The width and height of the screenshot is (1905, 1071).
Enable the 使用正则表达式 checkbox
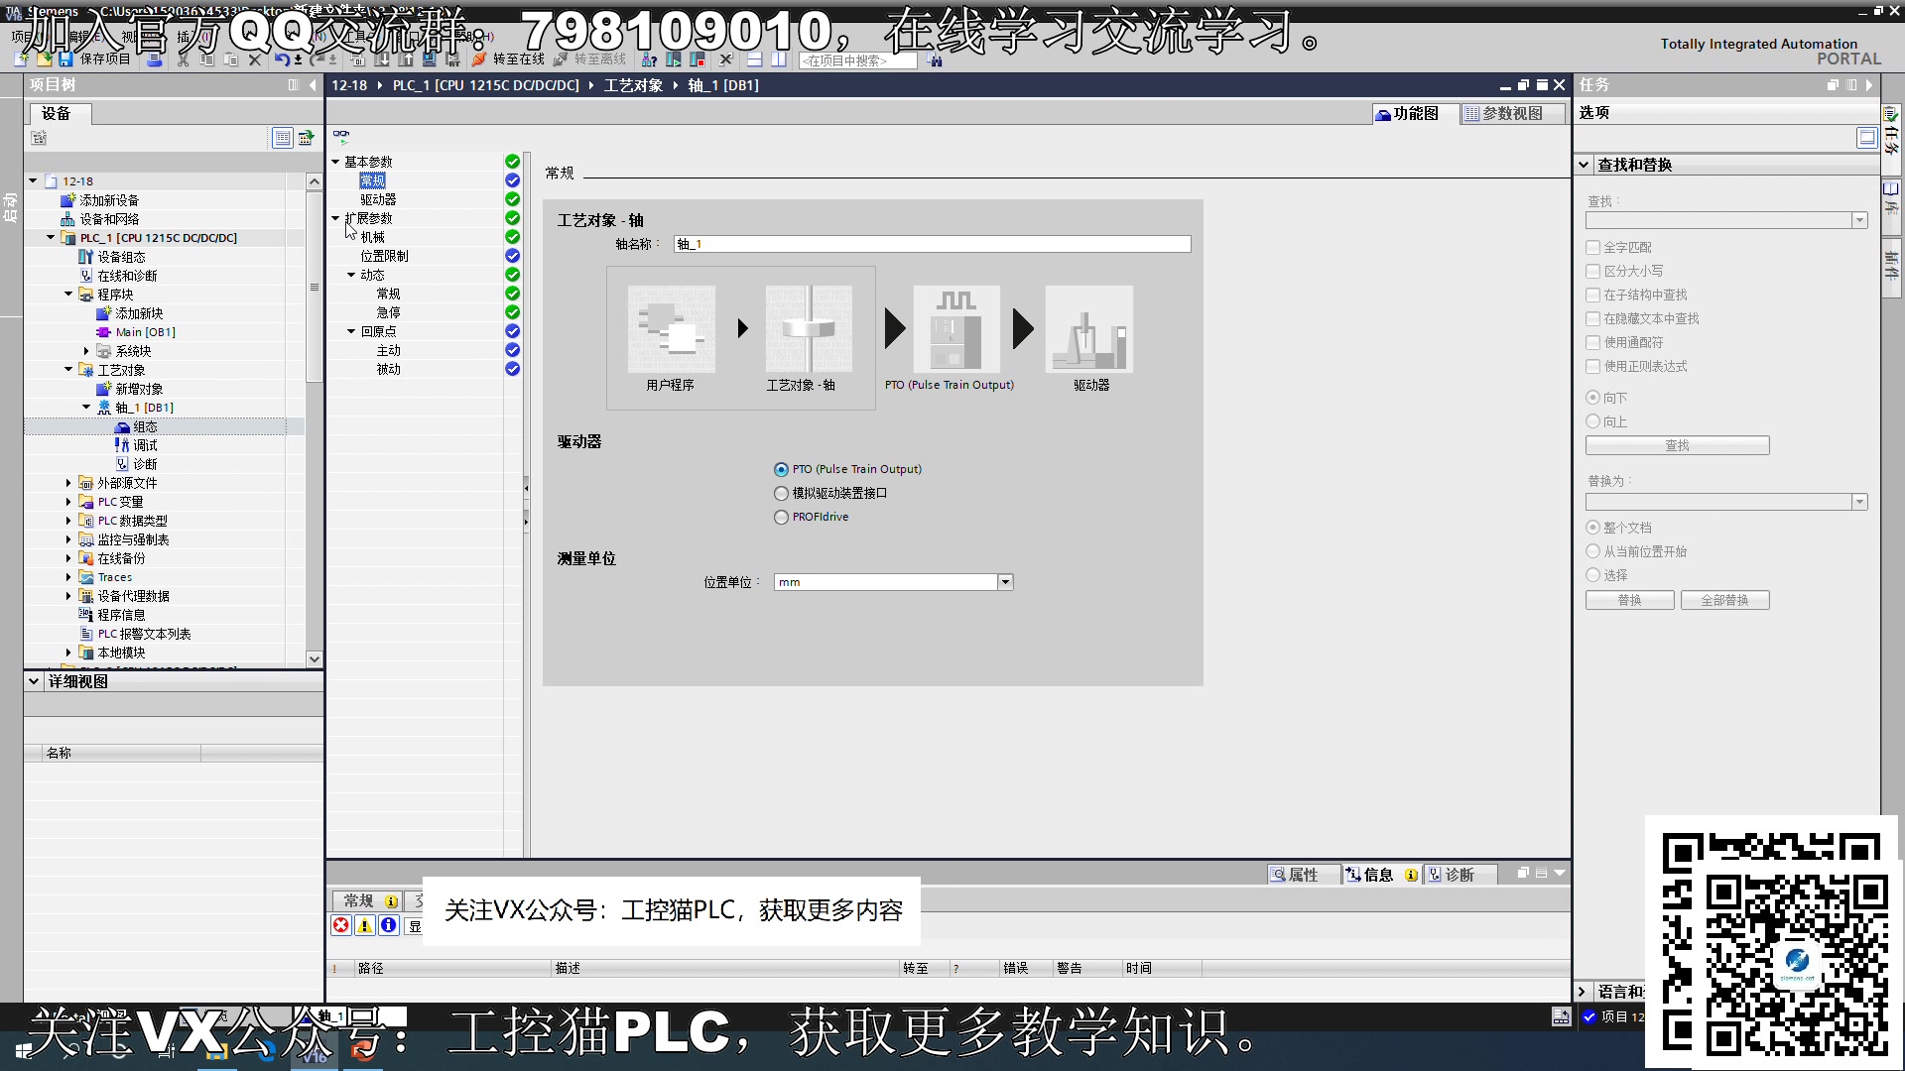[x=1593, y=366]
